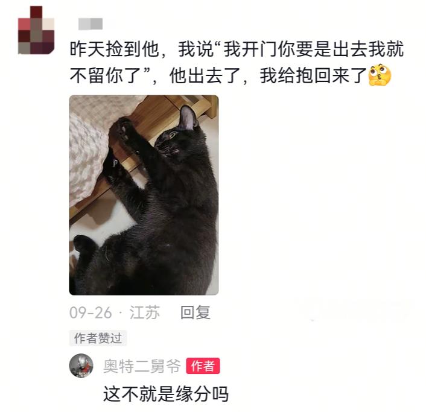The image size is (426, 412).
Task: Click the red 作者 badge
Action: click(203, 366)
